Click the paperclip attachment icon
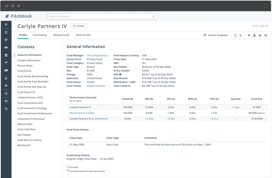This screenshot has height=178, width=272. point(241,35)
